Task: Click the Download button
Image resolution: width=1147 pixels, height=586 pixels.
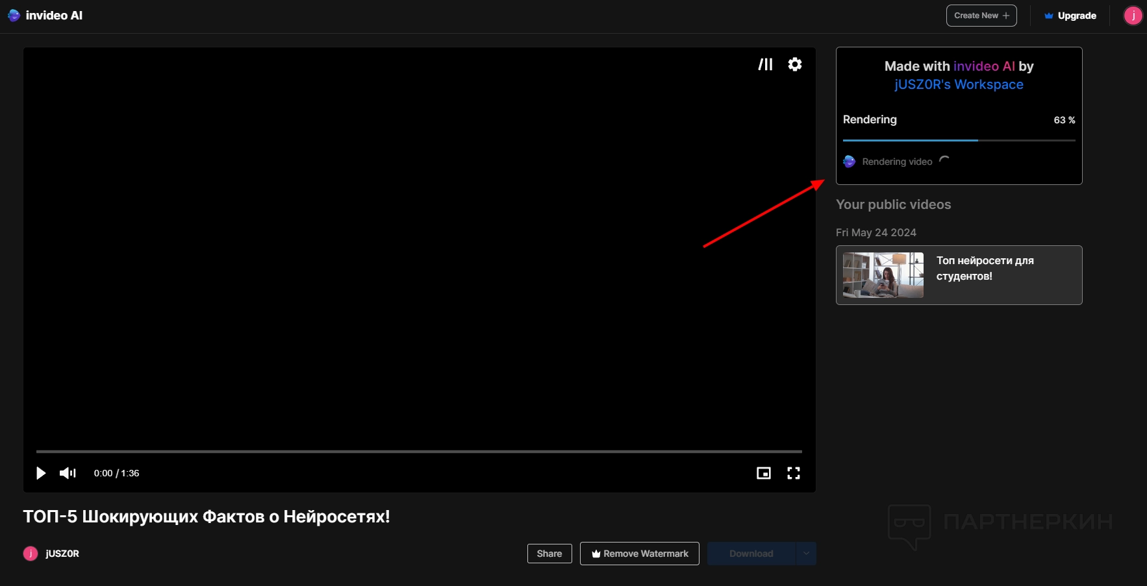Action: point(751,554)
